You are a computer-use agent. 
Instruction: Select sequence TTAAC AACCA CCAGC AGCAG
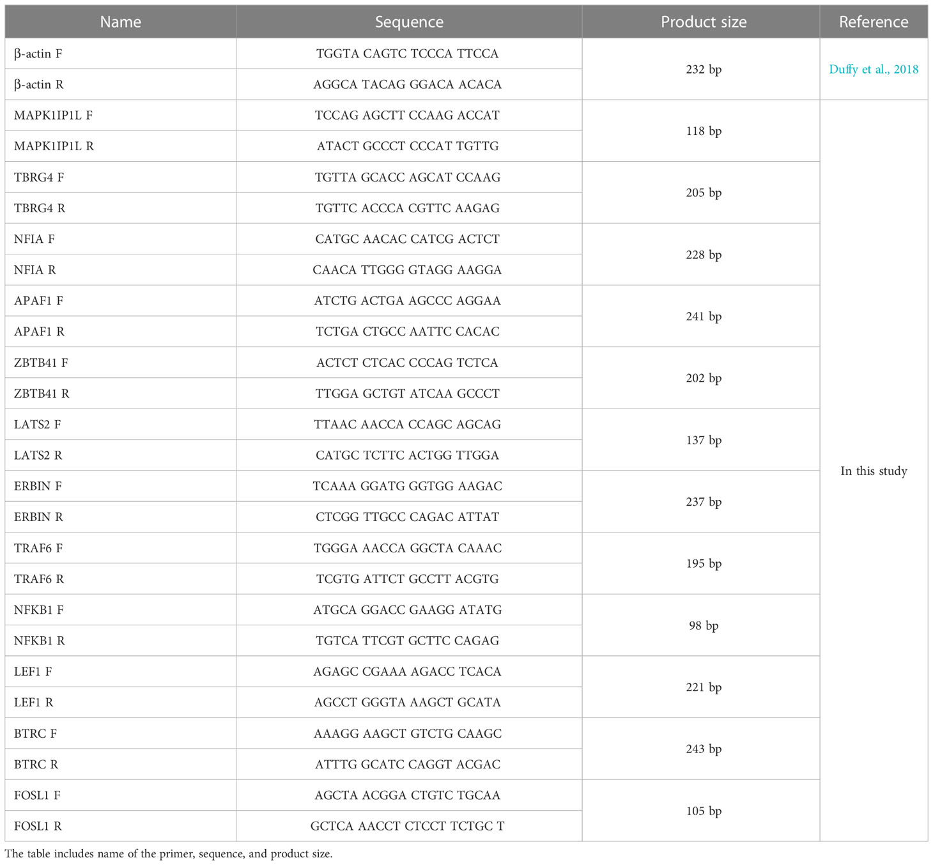(408, 425)
